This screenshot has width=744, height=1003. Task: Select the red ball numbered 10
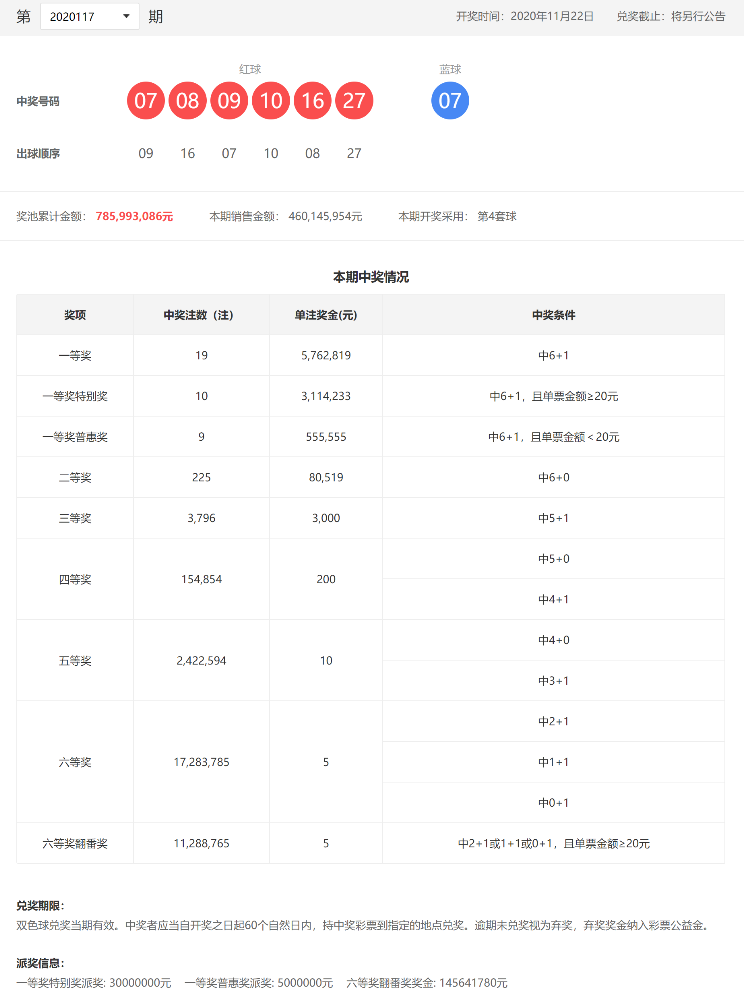click(271, 101)
